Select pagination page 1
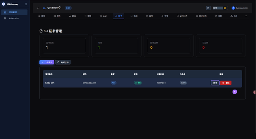This screenshot has width=256, height=139. point(234,92)
